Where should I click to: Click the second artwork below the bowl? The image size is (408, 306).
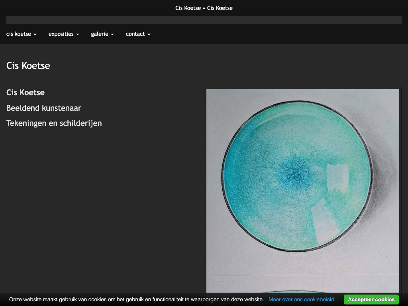[303, 291]
